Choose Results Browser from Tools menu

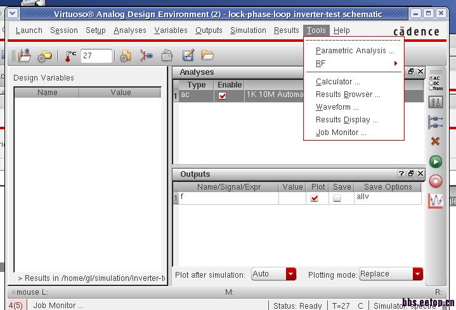354,94
